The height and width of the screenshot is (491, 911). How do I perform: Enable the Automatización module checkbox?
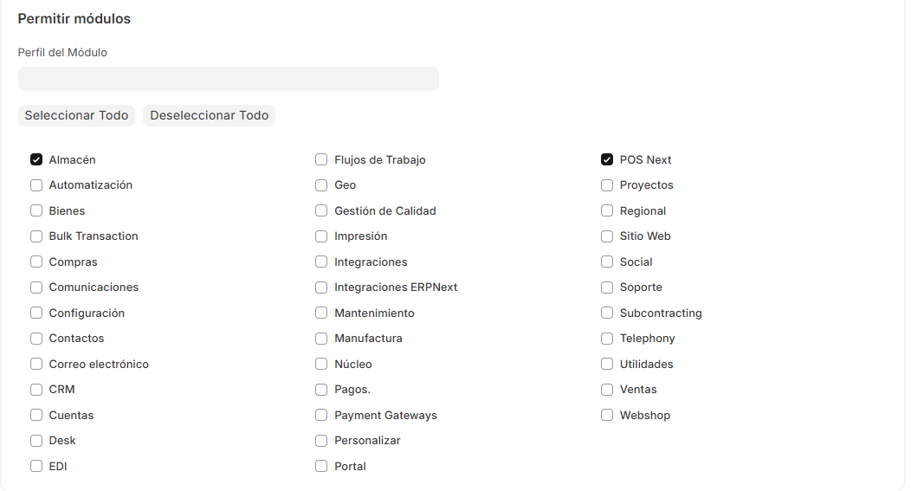coord(36,185)
